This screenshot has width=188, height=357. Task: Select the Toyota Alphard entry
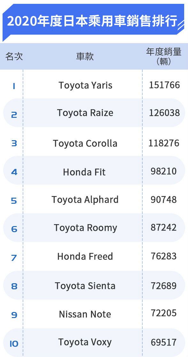pos(85,200)
